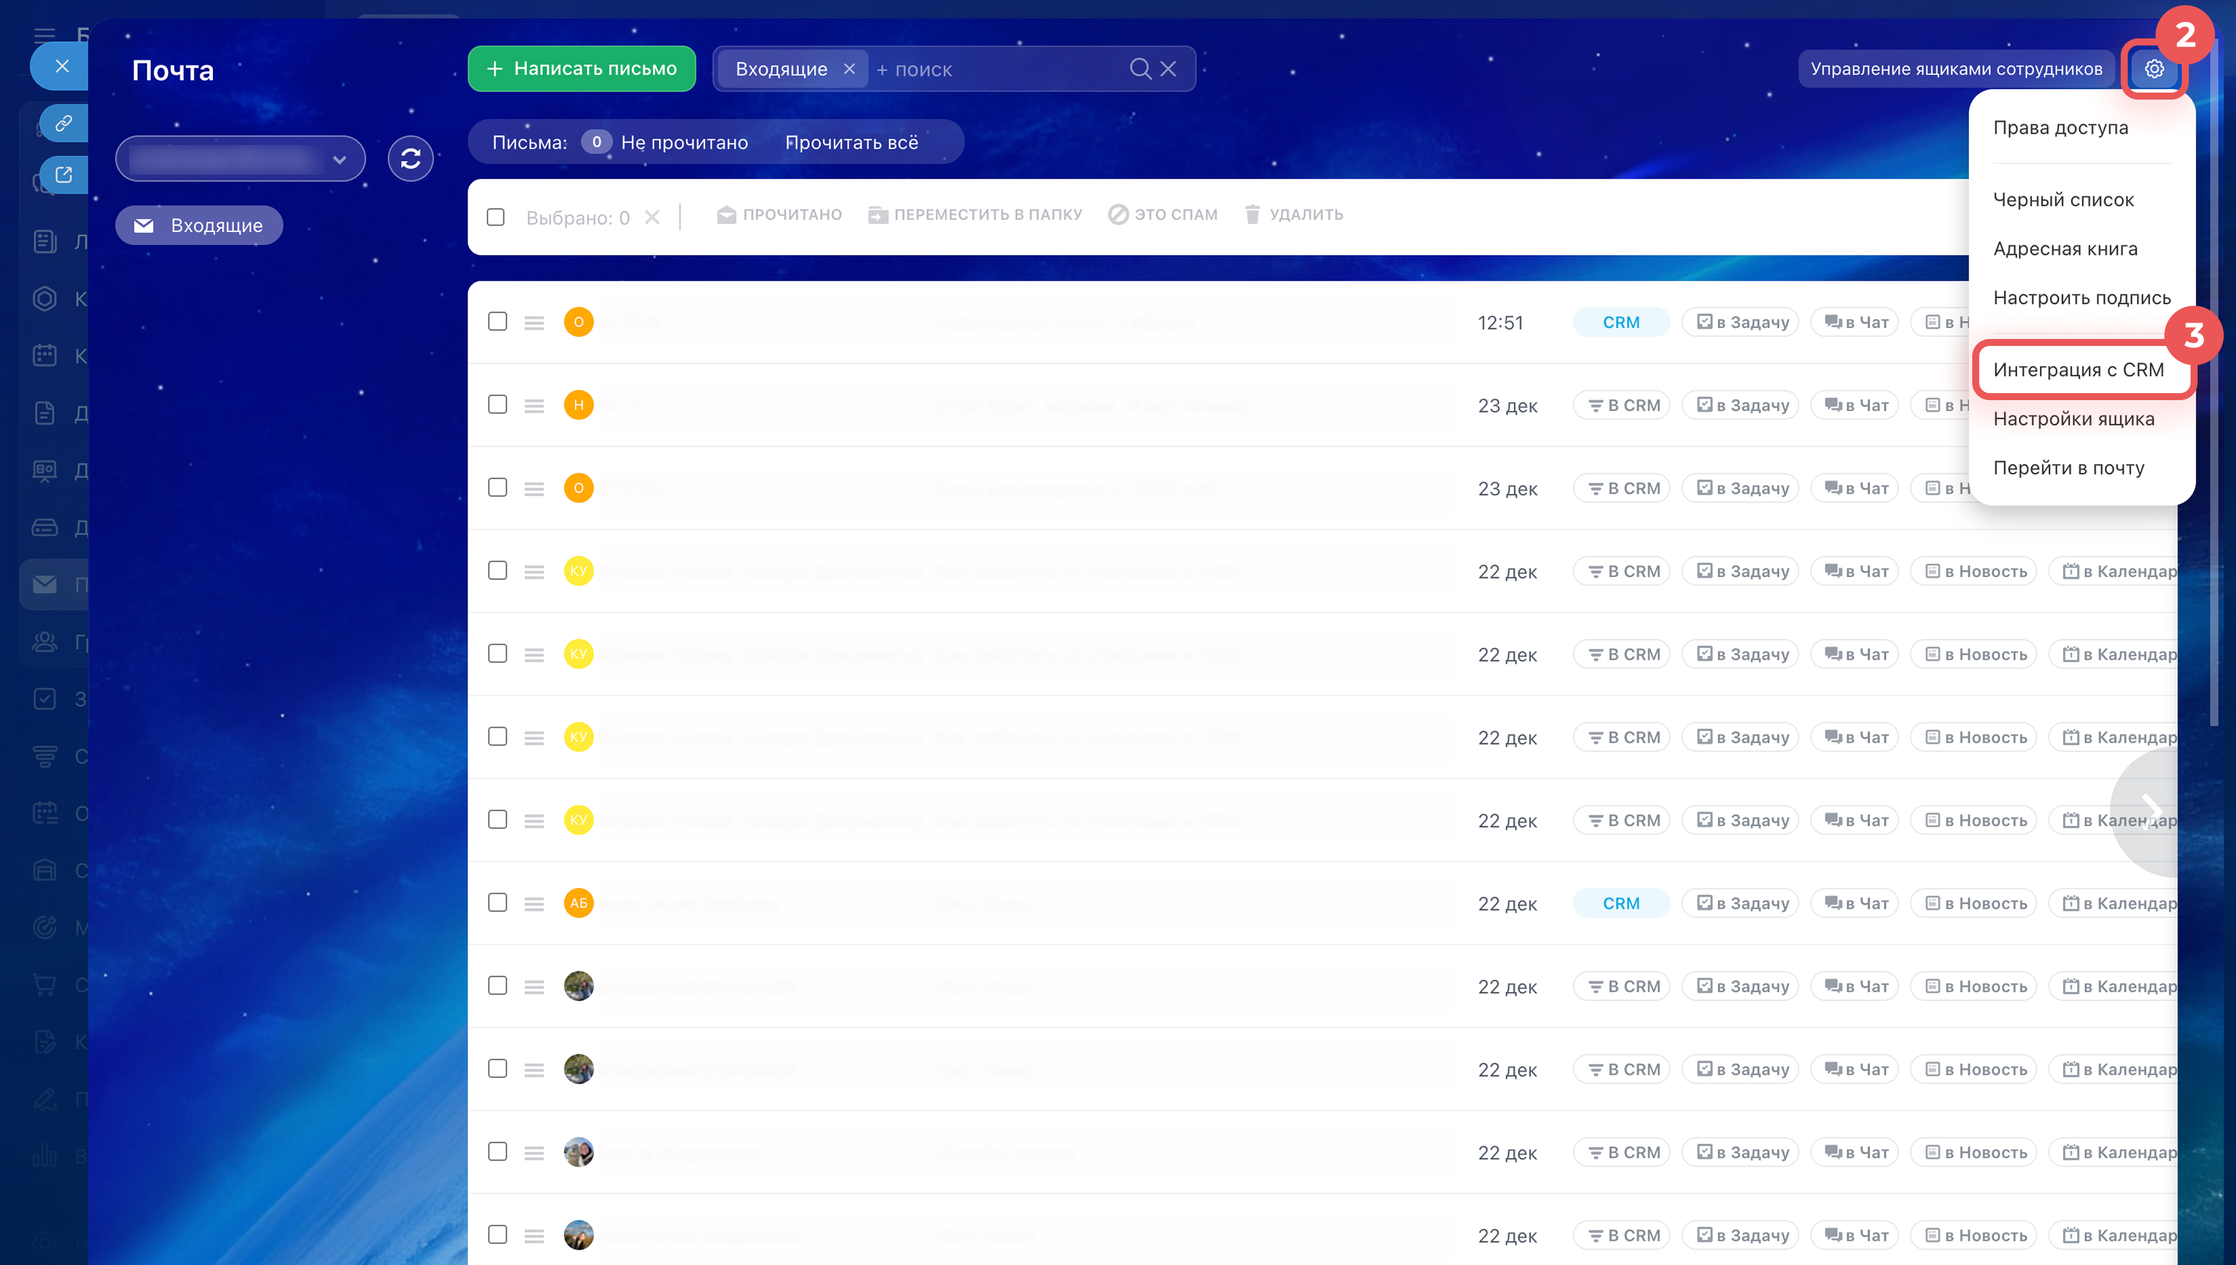Open Настройки ящика from the menu
This screenshot has width=2236, height=1265.
coord(2074,419)
